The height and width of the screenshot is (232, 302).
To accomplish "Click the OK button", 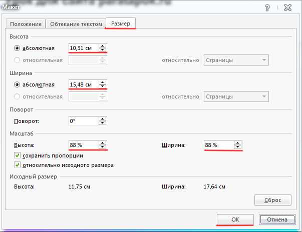I will point(235,219).
